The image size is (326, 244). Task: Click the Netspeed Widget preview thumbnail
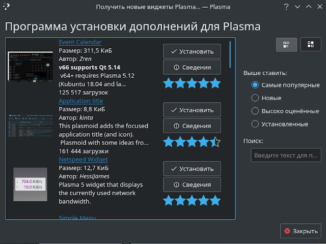point(31,185)
